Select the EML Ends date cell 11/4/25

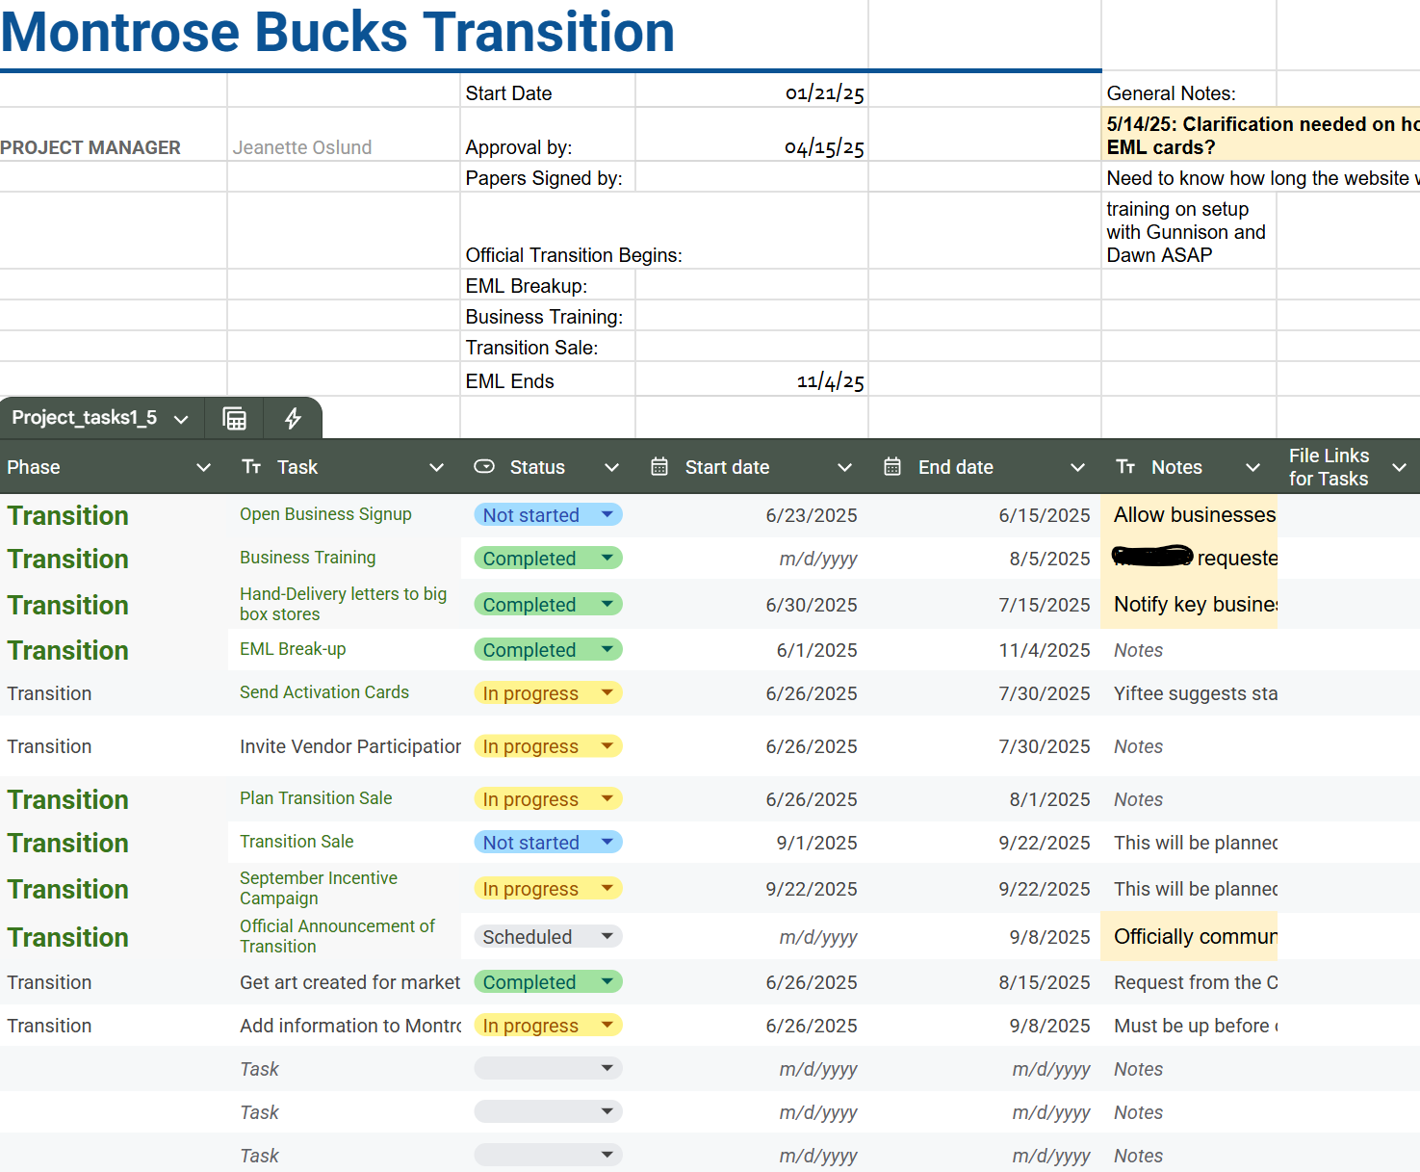point(751,381)
